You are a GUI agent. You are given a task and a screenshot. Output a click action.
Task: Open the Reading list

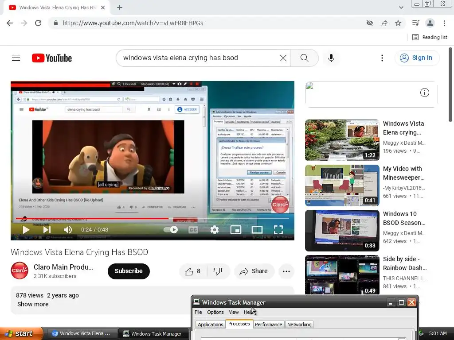[x=430, y=37]
